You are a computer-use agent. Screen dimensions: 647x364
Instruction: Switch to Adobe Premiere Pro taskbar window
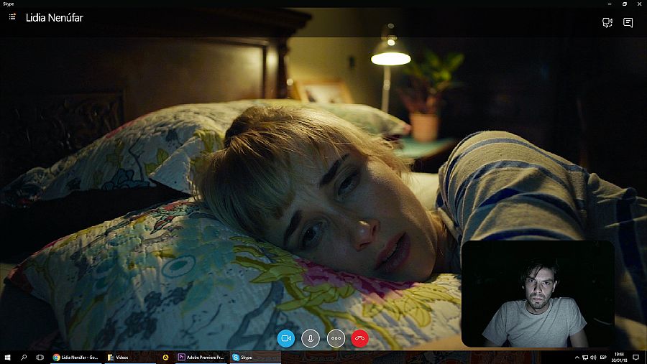pos(201,358)
